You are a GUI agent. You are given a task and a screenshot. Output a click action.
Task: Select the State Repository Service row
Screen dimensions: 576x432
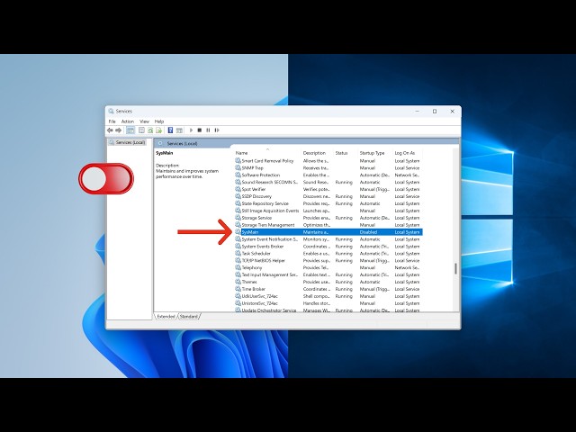click(328, 203)
